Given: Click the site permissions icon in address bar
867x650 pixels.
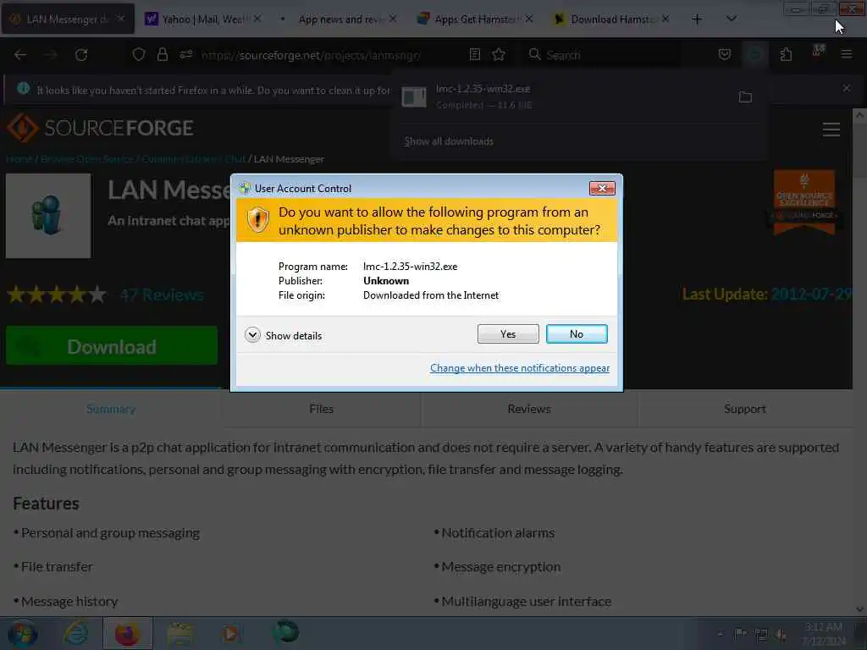Looking at the screenshot, I should pos(185,54).
